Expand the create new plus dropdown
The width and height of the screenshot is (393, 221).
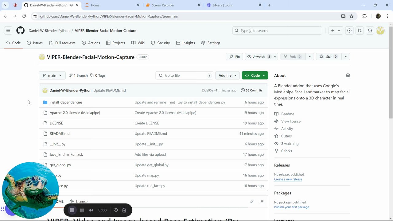[x=336, y=30]
